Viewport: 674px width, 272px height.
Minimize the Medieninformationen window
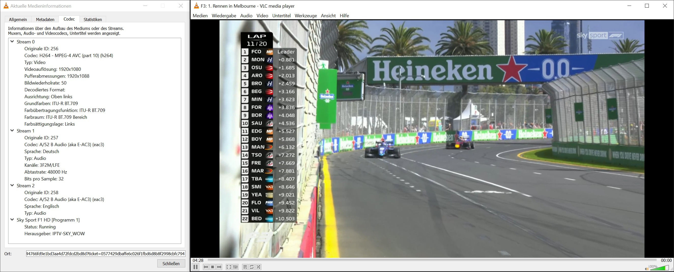click(146, 6)
